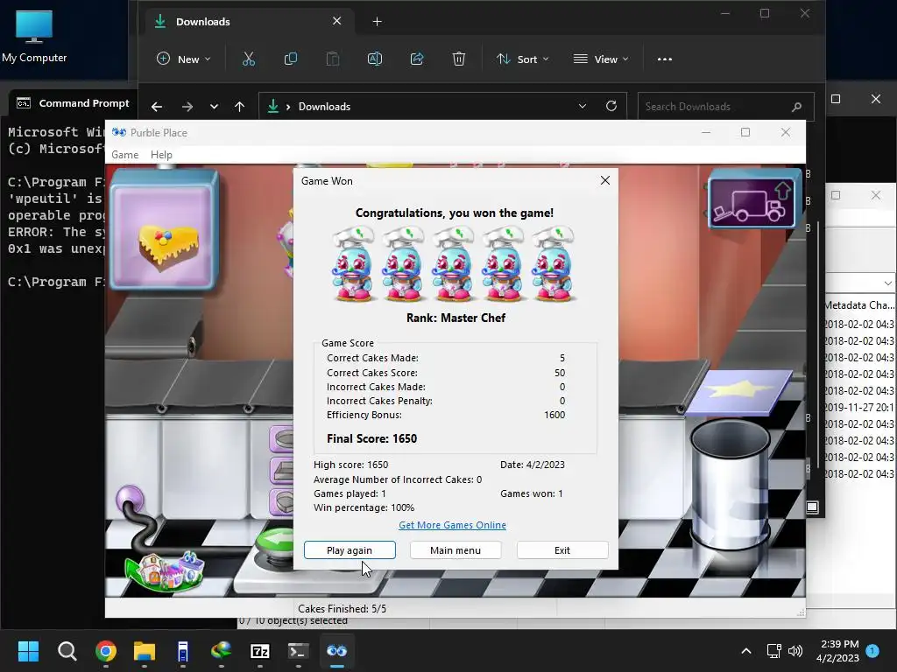
Task: Open the Game menu in Purble Place
Action: (124, 155)
